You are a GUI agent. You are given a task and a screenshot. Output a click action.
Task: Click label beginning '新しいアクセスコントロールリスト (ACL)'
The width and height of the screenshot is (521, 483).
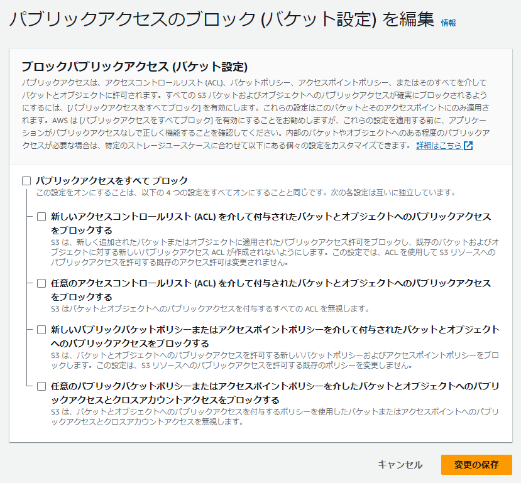pos(271,223)
